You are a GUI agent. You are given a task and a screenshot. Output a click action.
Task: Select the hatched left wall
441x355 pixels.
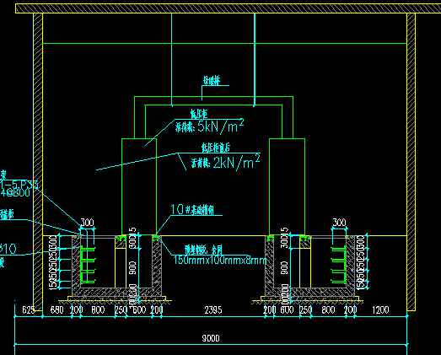pyautogui.click(x=38, y=162)
